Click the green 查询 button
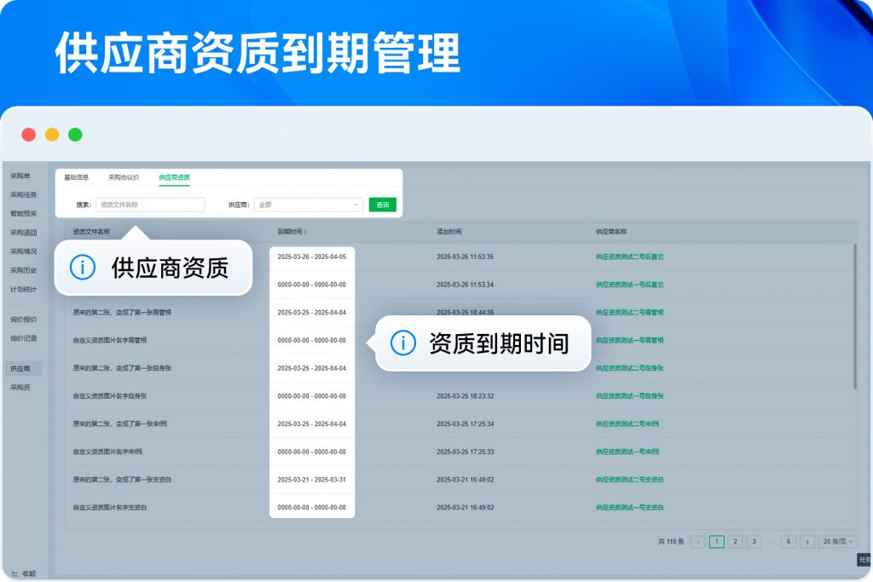This screenshot has width=873, height=582. click(x=383, y=205)
